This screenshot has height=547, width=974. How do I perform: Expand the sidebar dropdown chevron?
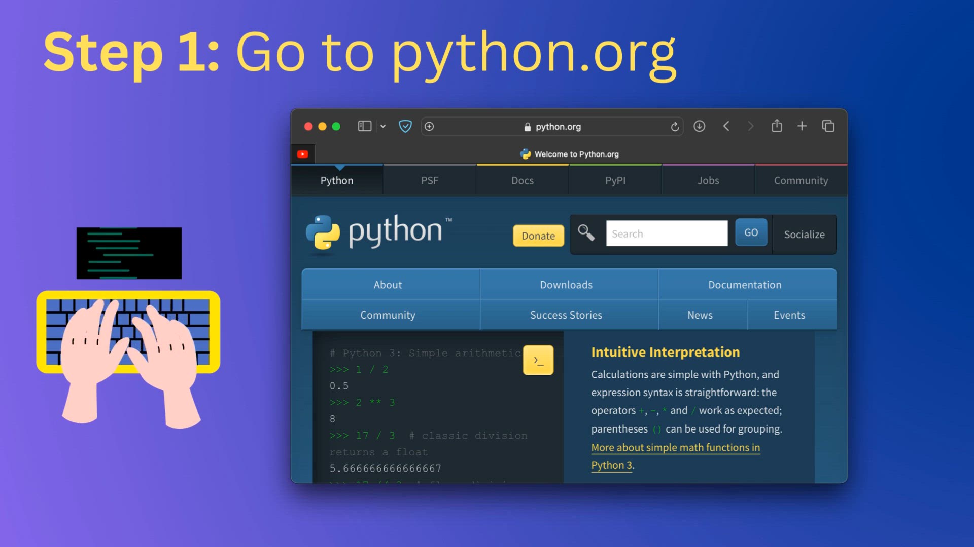click(383, 127)
